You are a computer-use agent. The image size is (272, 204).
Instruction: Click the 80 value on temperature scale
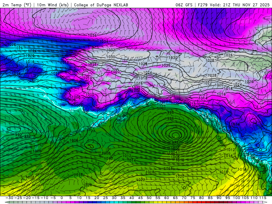201,198
